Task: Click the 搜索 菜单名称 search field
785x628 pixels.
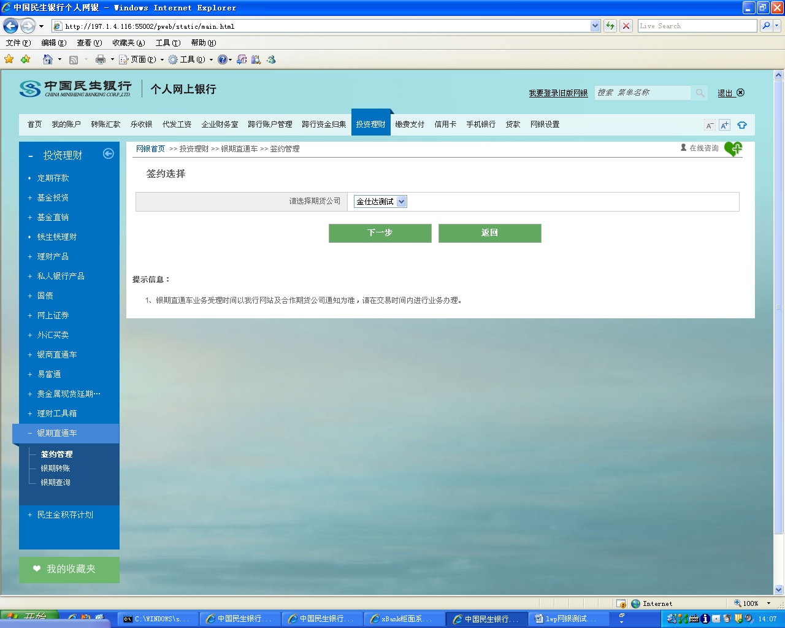Action: pyautogui.click(x=643, y=93)
